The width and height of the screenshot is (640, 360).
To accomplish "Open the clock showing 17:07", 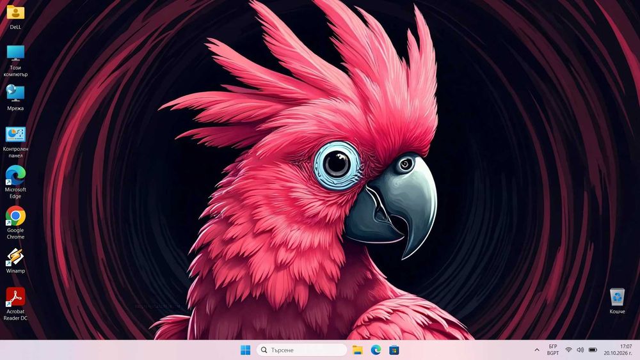I will (618, 350).
